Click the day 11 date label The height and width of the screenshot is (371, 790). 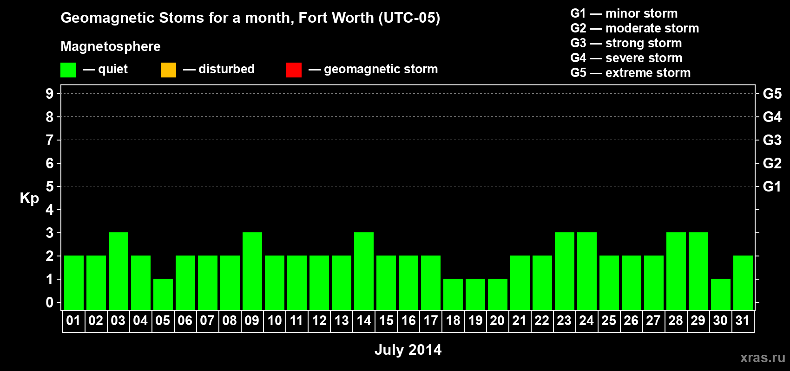pyautogui.click(x=296, y=320)
